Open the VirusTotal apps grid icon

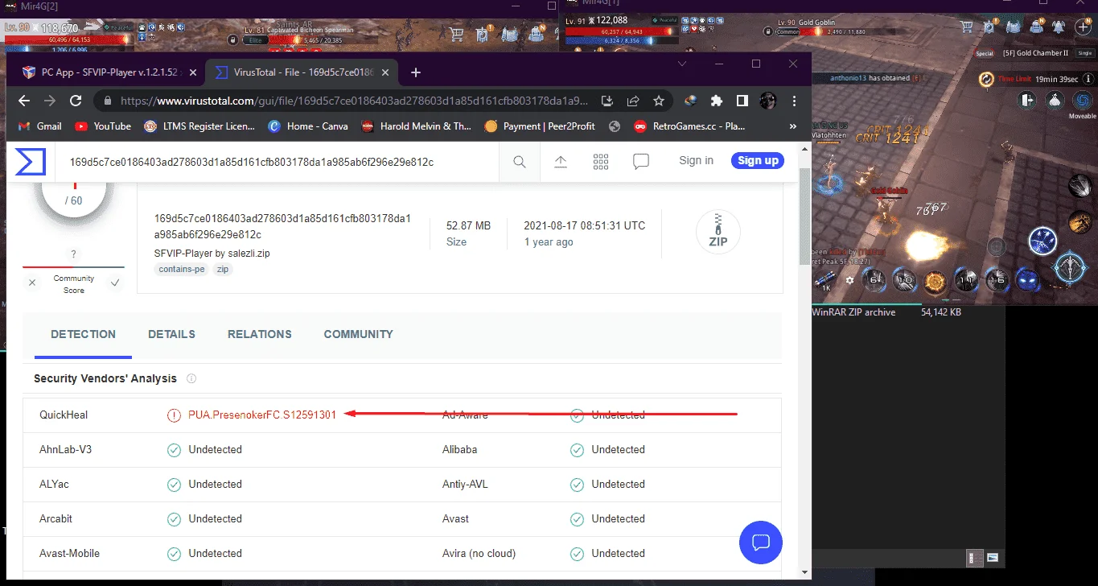601,162
